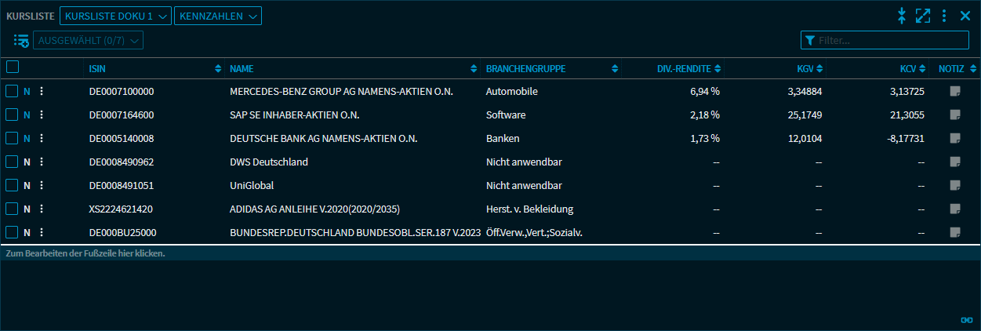Open the widget options three-dot menu
Viewport: 981px width, 331px height.
[x=944, y=16]
